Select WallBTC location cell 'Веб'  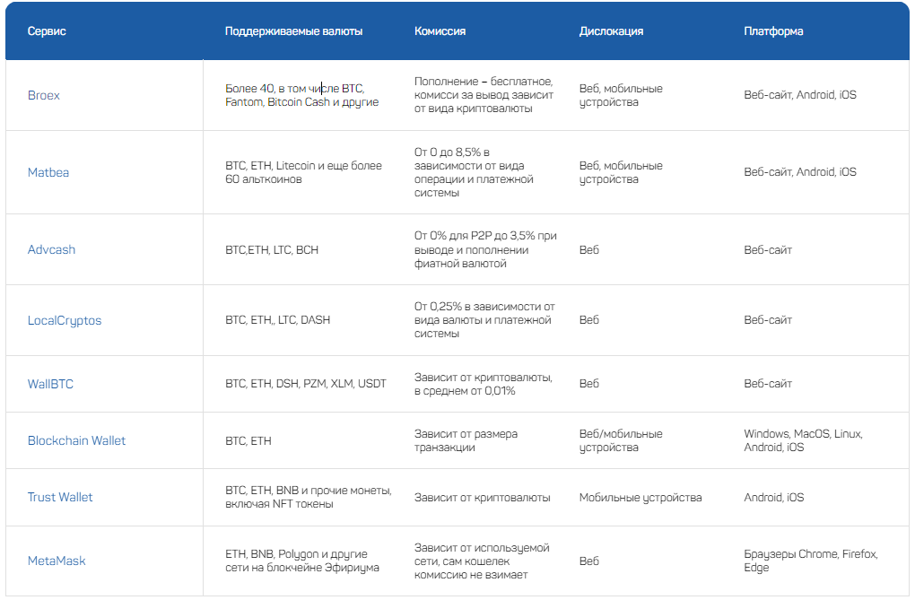[588, 384]
